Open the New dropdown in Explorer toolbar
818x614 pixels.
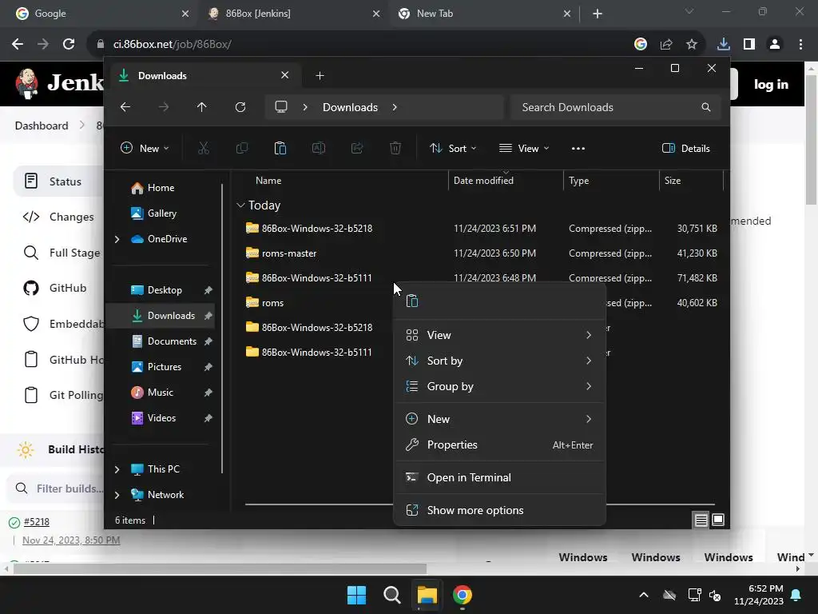[145, 148]
